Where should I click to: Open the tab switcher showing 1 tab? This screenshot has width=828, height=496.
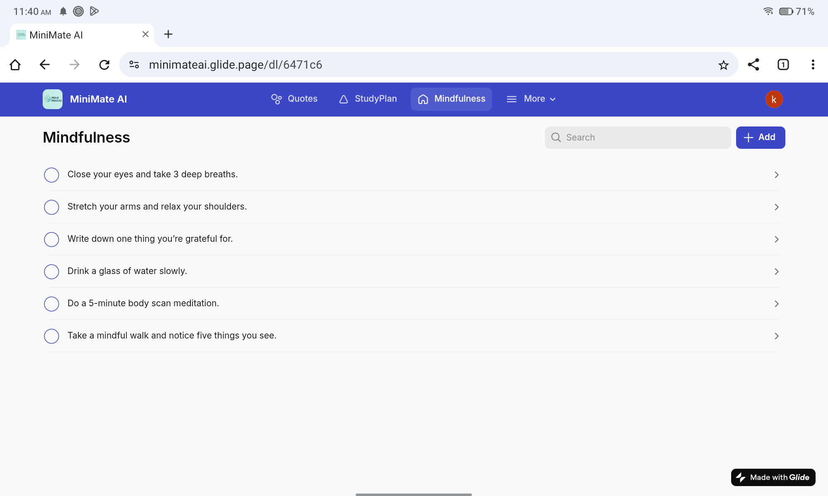(x=783, y=65)
